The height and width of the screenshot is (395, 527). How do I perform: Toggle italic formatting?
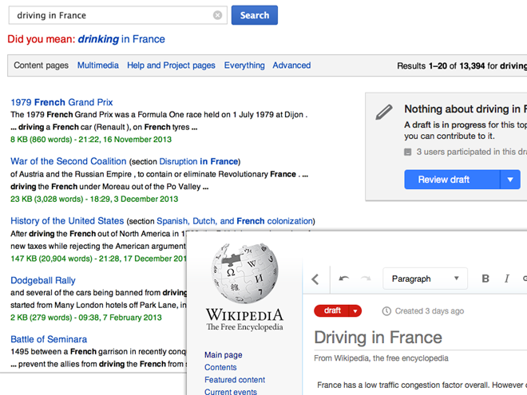point(506,278)
